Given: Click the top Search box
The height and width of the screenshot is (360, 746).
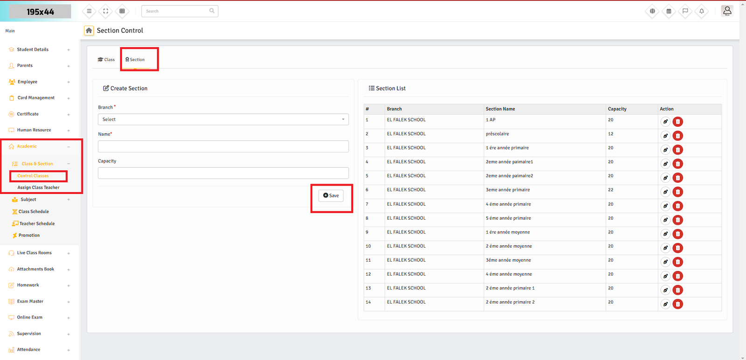Looking at the screenshot, I should pos(176,11).
